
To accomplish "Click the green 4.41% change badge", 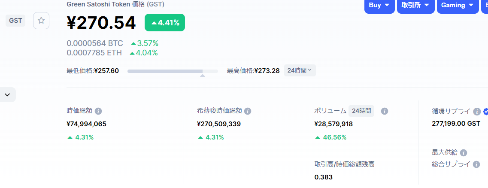I will tap(165, 23).
